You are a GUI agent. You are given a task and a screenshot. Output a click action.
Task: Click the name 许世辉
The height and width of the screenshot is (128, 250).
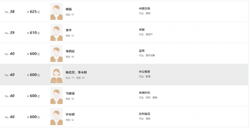pyautogui.click(x=70, y=114)
